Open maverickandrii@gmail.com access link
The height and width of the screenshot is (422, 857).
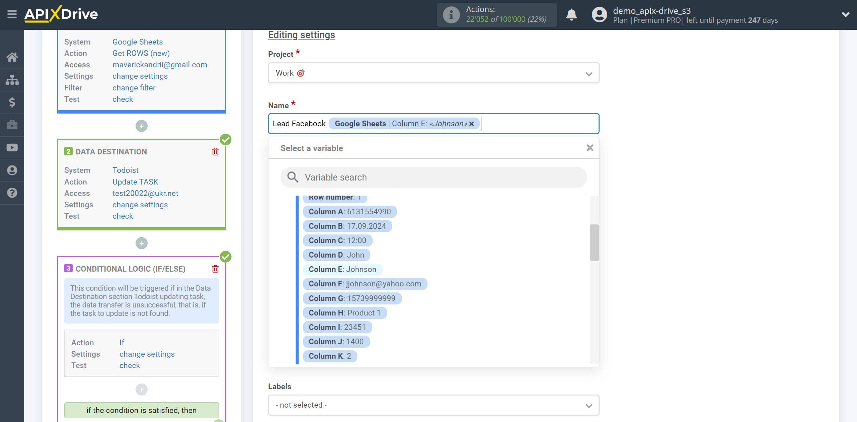point(160,65)
